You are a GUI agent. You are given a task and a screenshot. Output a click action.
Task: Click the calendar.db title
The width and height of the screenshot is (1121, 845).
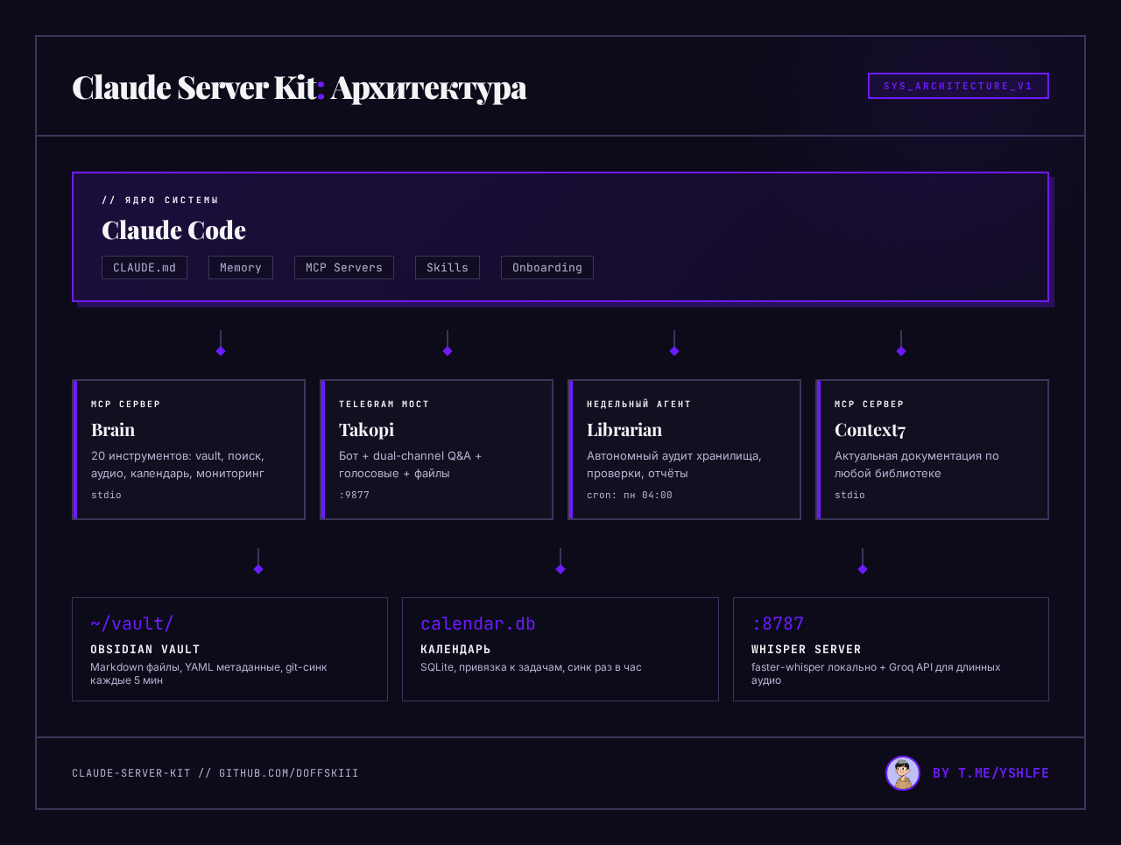[x=477, y=623]
